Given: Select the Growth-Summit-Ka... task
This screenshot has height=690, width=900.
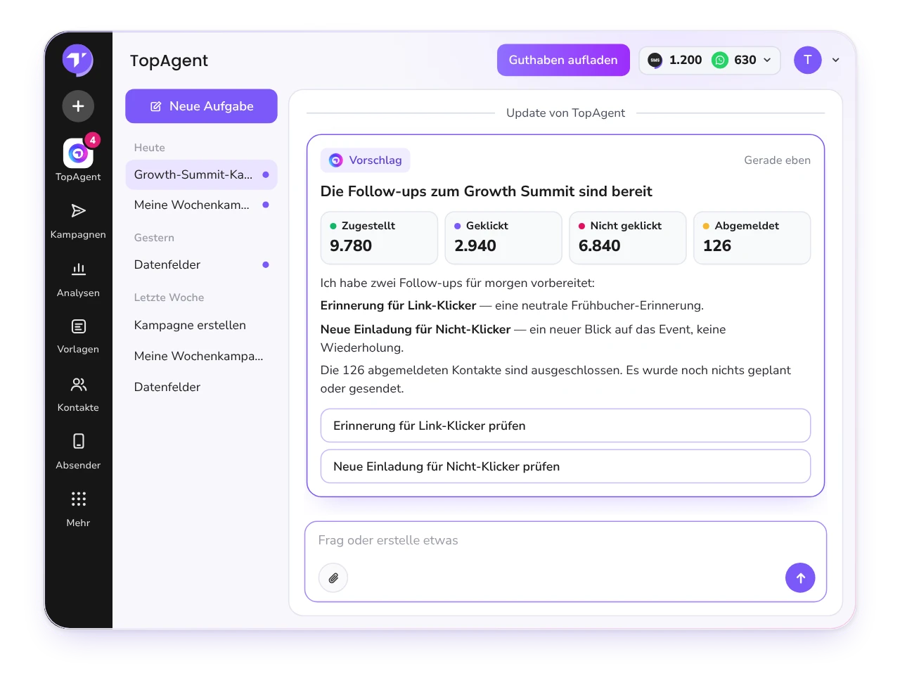Looking at the screenshot, I should 201,174.
